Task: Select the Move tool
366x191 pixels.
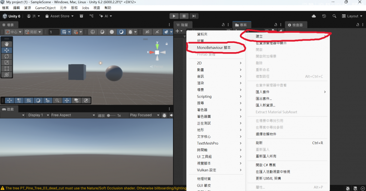Action: click(x=6, y=50)
